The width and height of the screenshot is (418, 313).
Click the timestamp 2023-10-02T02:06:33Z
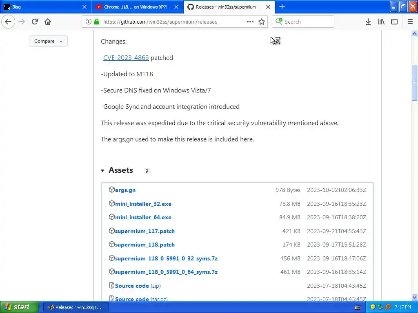[x=336, y=190]
